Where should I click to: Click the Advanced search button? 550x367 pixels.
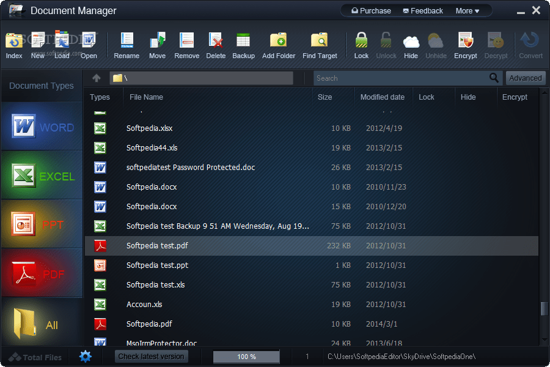526,78
